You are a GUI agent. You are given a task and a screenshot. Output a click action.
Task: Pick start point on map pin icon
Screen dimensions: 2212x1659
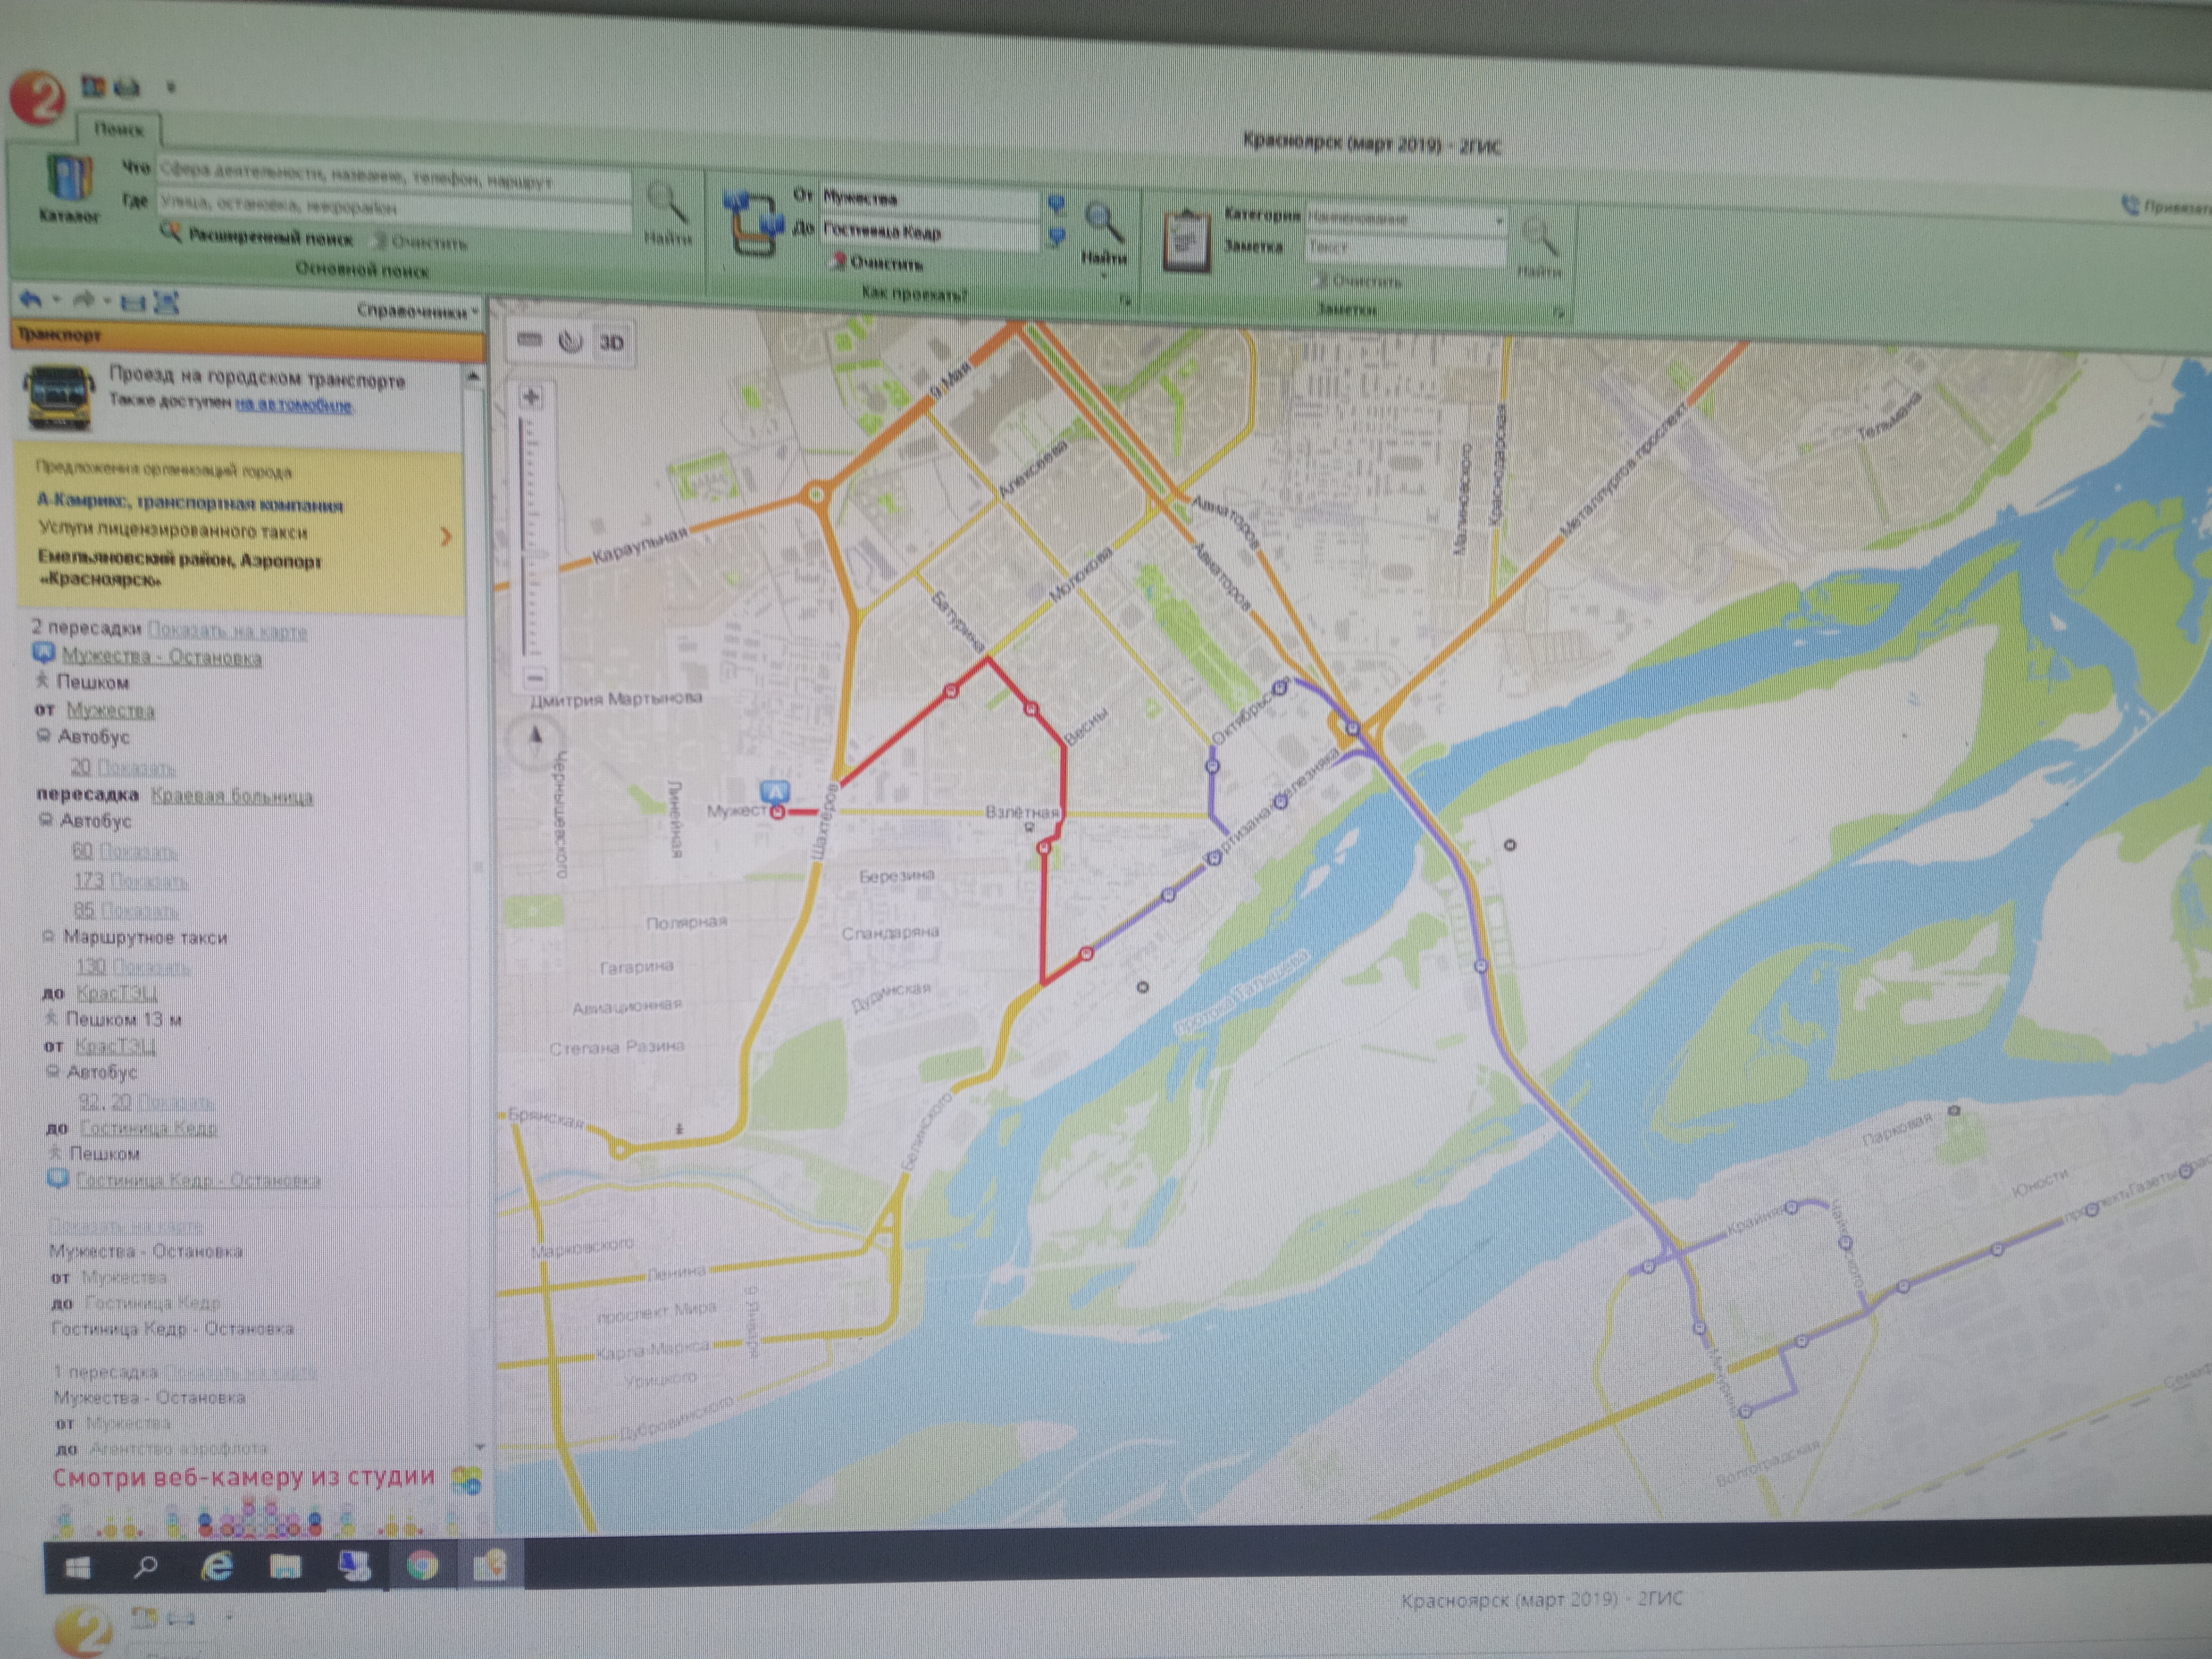1056,205
